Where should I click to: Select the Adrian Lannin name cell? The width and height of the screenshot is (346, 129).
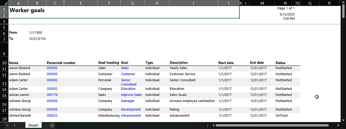click(x=19, y=95)
